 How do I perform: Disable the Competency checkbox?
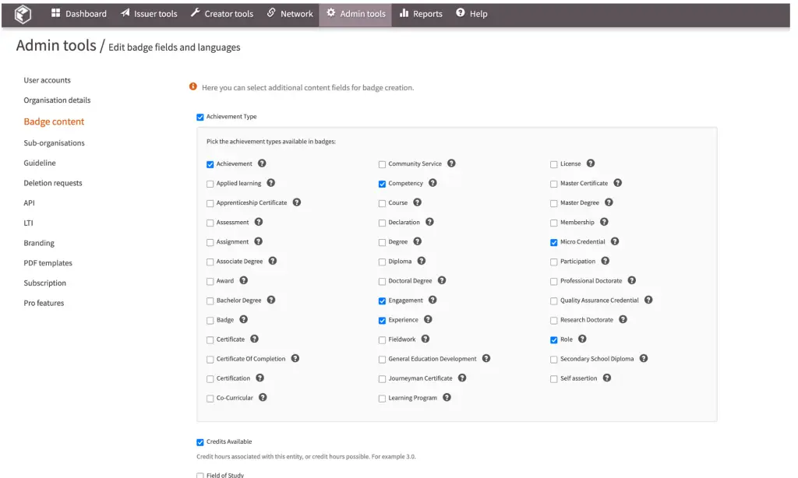(382, 184)
